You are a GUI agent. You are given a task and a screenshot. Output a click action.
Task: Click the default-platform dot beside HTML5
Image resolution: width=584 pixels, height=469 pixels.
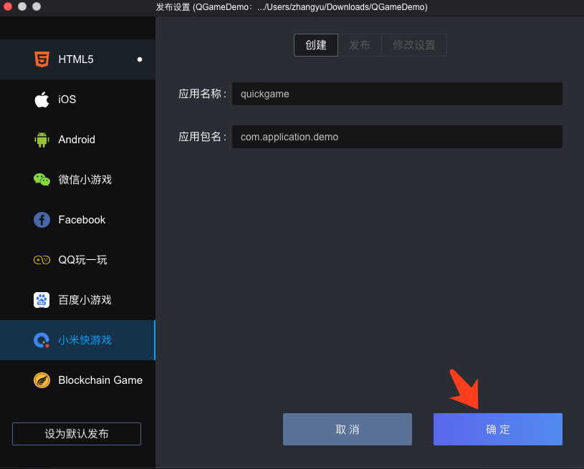point(140,59)
